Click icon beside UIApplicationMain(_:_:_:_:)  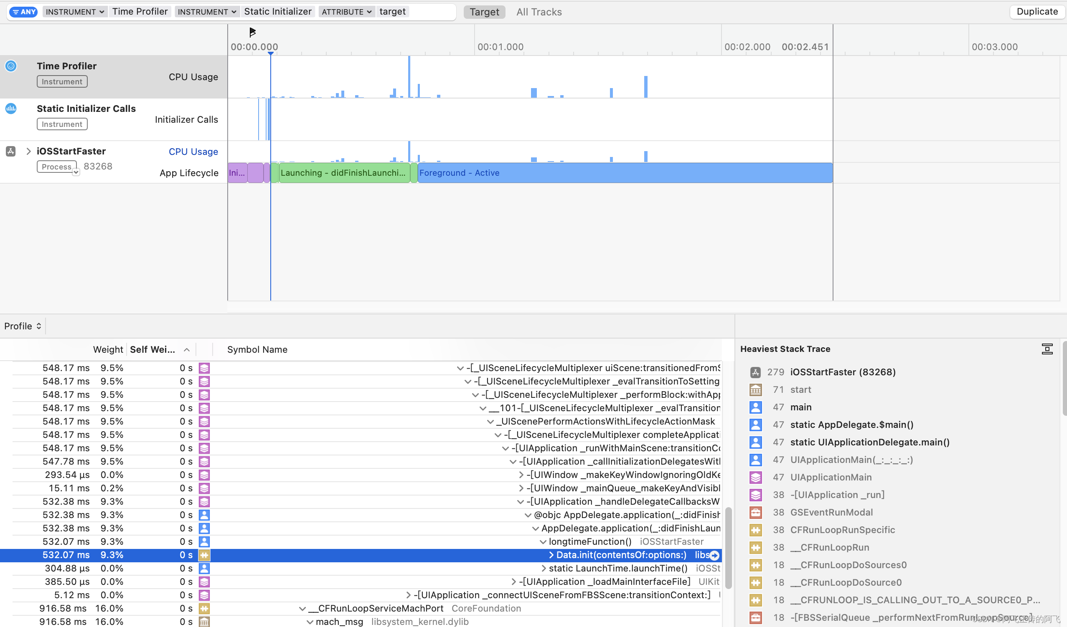[x=755, y=460]
